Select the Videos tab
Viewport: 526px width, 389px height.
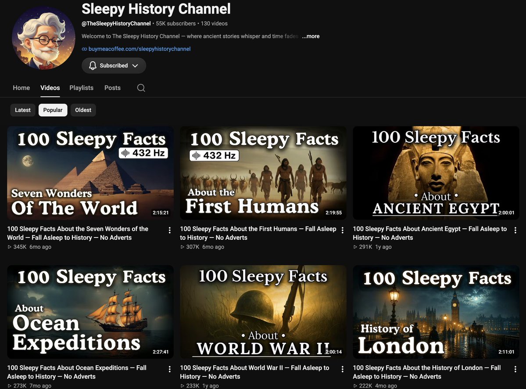[50, 88]
